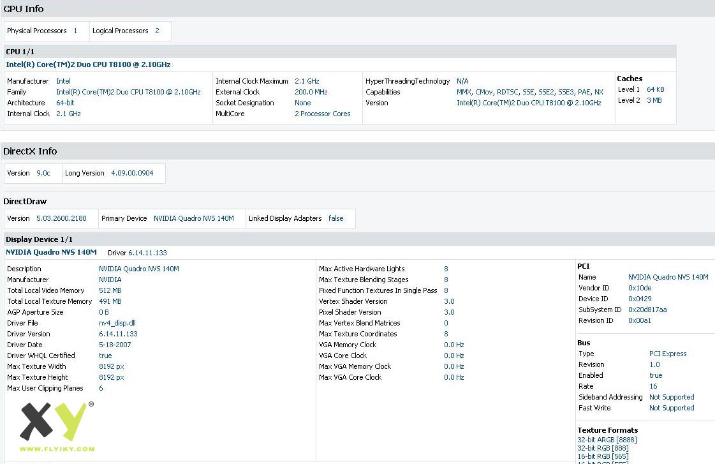715x464 pixels.
Task: Select the Total Local Texture Memory value "491 MB"
Action: [110, 302]
